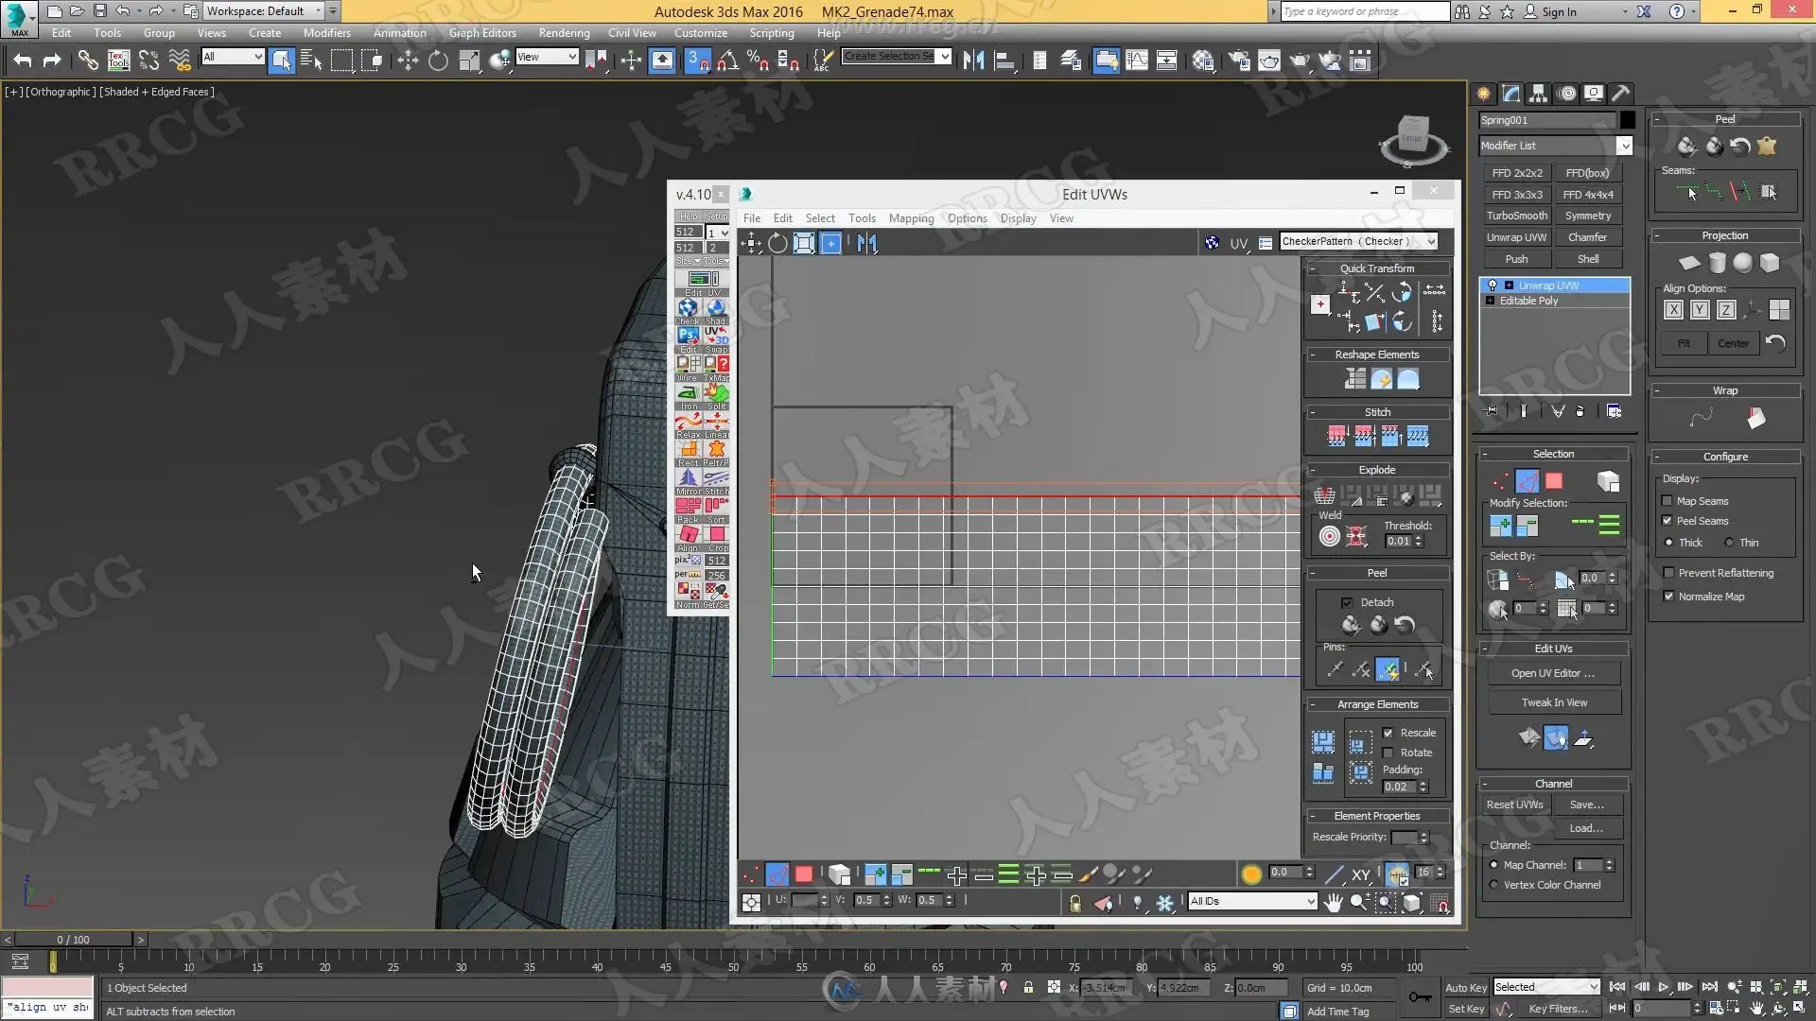
Task: Open the Rendering menu
Action: point(564,33)
